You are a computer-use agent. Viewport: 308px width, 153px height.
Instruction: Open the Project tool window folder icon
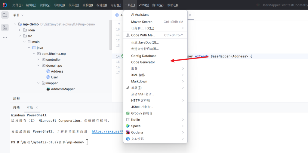[x=5, y=15]
